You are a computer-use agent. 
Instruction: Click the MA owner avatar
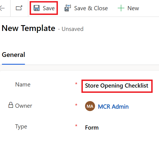pyautogui.click(x=90, y=106)
